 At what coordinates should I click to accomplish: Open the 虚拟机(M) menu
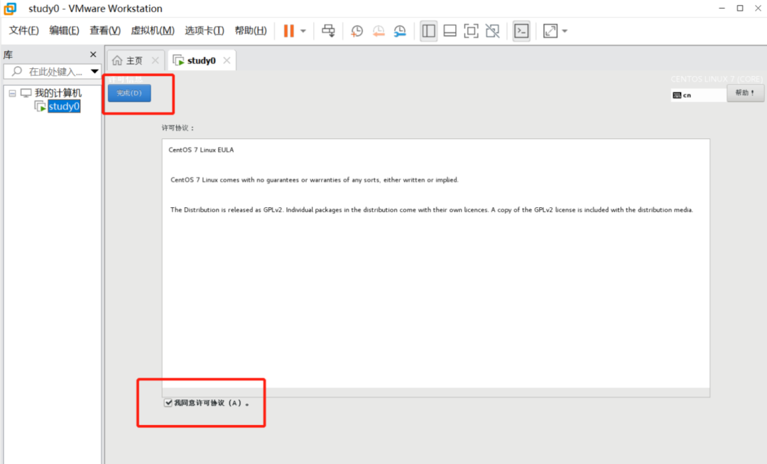(x=153, y=31)
